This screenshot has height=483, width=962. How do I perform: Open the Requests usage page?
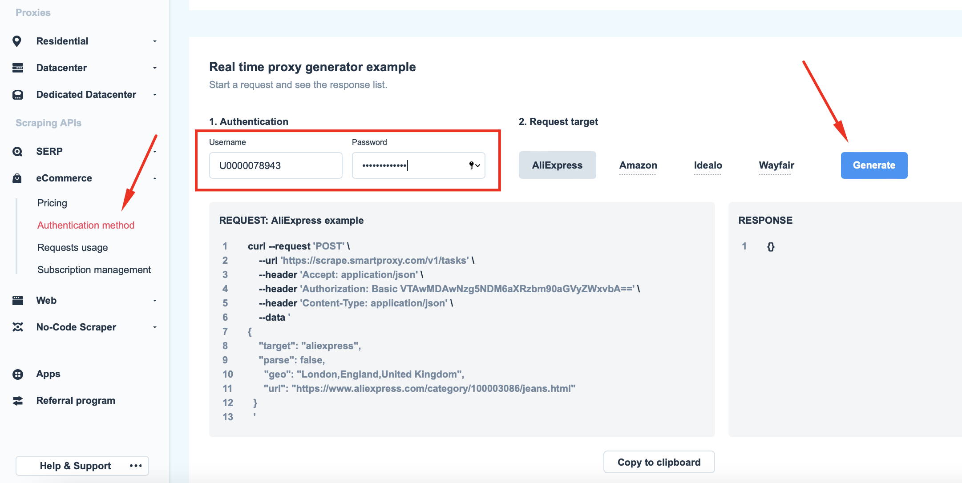click(73, 248)
